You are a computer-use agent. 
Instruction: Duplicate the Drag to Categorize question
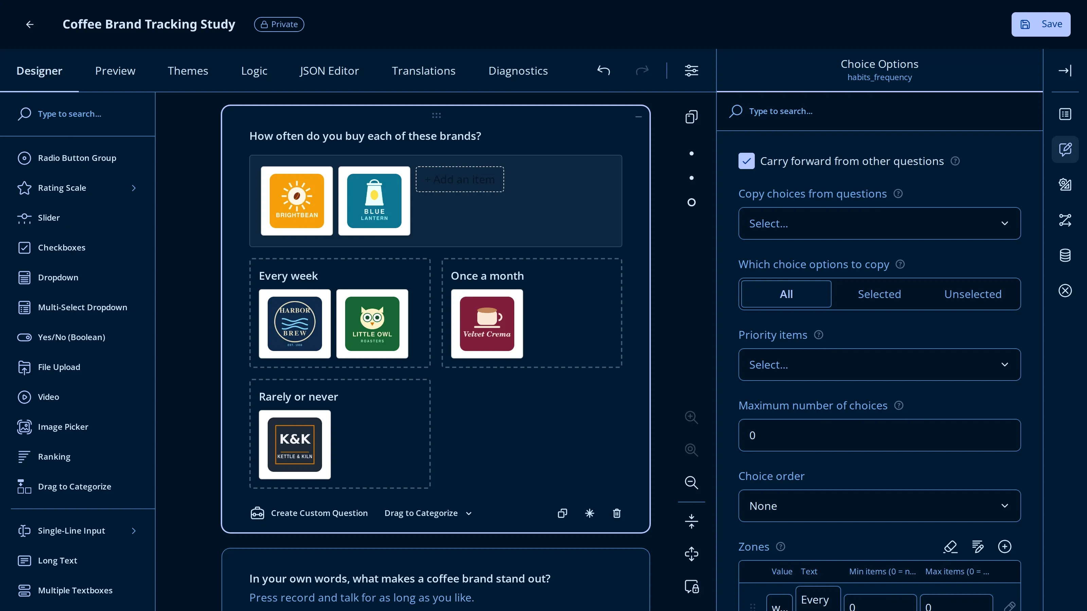562,513
